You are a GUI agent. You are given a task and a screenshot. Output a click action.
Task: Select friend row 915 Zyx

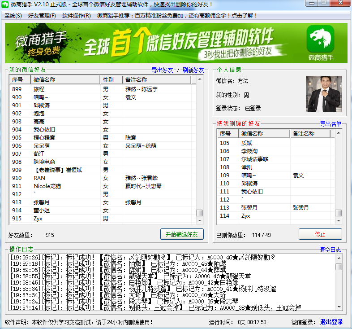tap(103, 219)
